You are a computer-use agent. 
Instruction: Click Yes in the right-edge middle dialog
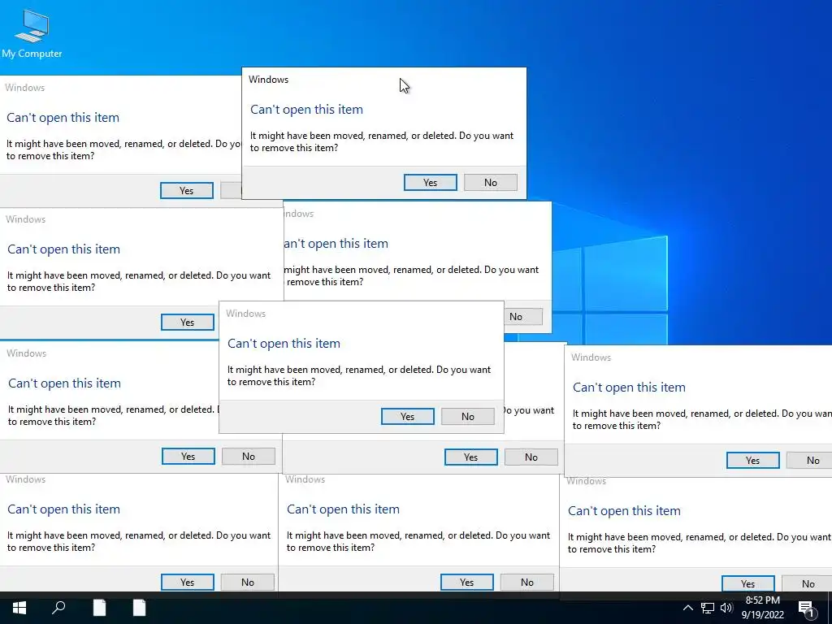(753, 460)
